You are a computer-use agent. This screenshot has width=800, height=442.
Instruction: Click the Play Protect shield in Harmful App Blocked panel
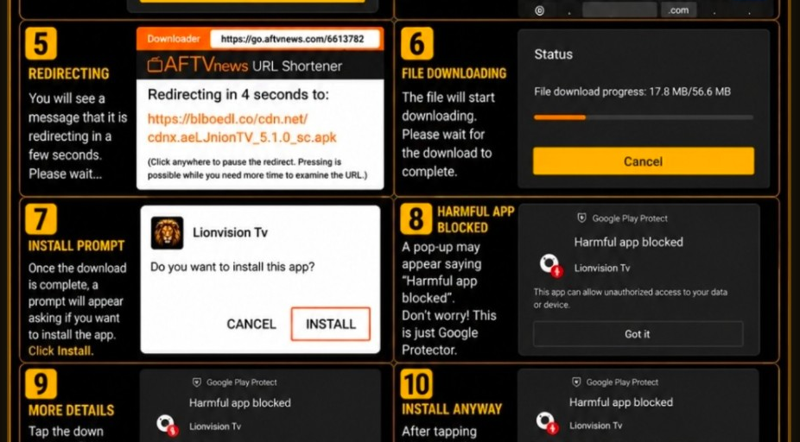[x=581, y=218]
